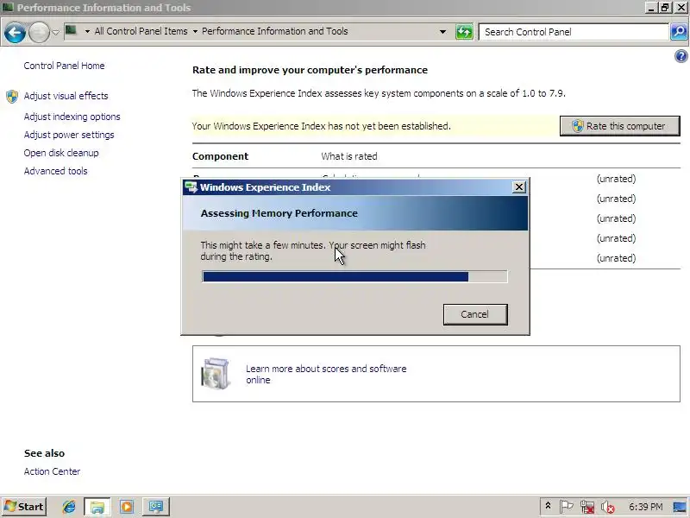The image size is (690, 518).
Task: Open Adjust visual effects
Action: tap(66, 96)
